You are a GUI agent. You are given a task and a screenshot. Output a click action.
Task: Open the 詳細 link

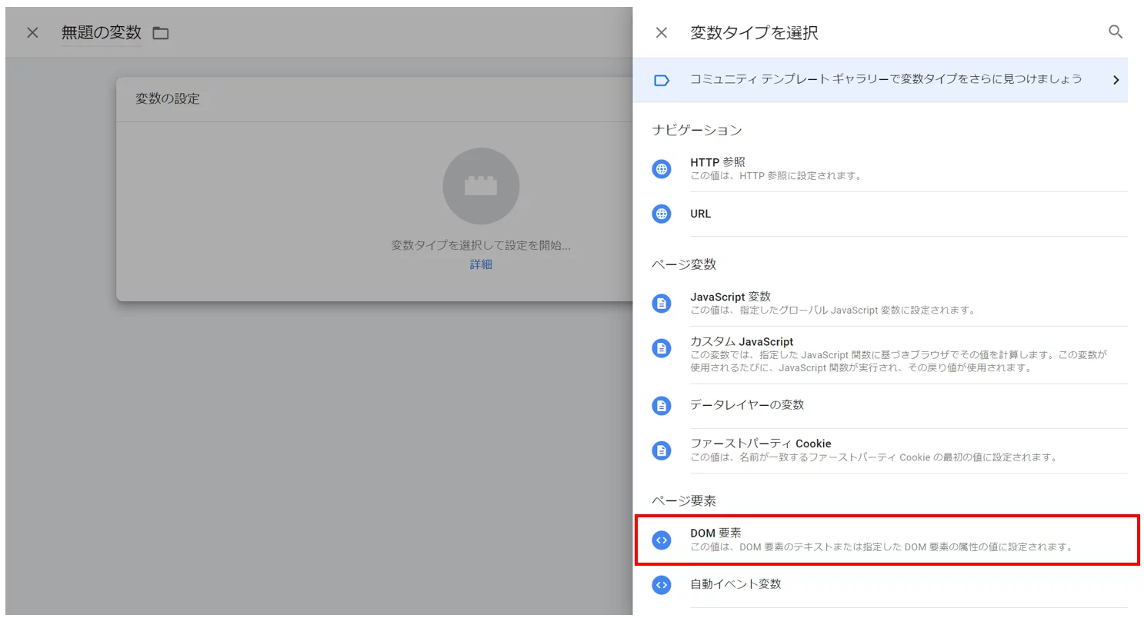pyautogui.click(x=481, y=264)
